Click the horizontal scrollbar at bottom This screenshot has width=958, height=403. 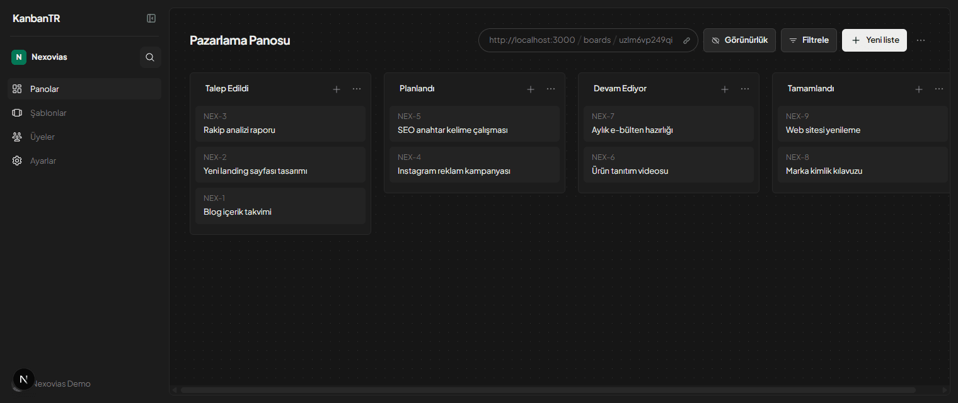(x=548, y=390)
